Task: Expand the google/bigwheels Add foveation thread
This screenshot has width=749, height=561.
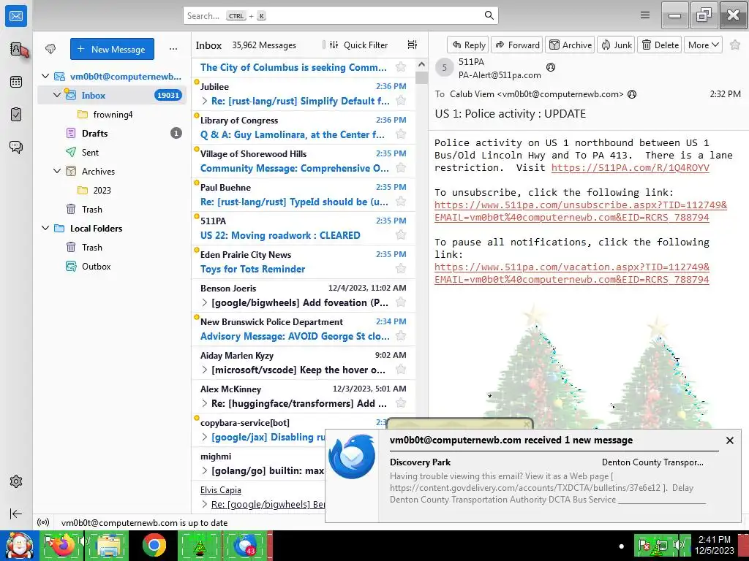Action: coord(205,302)
